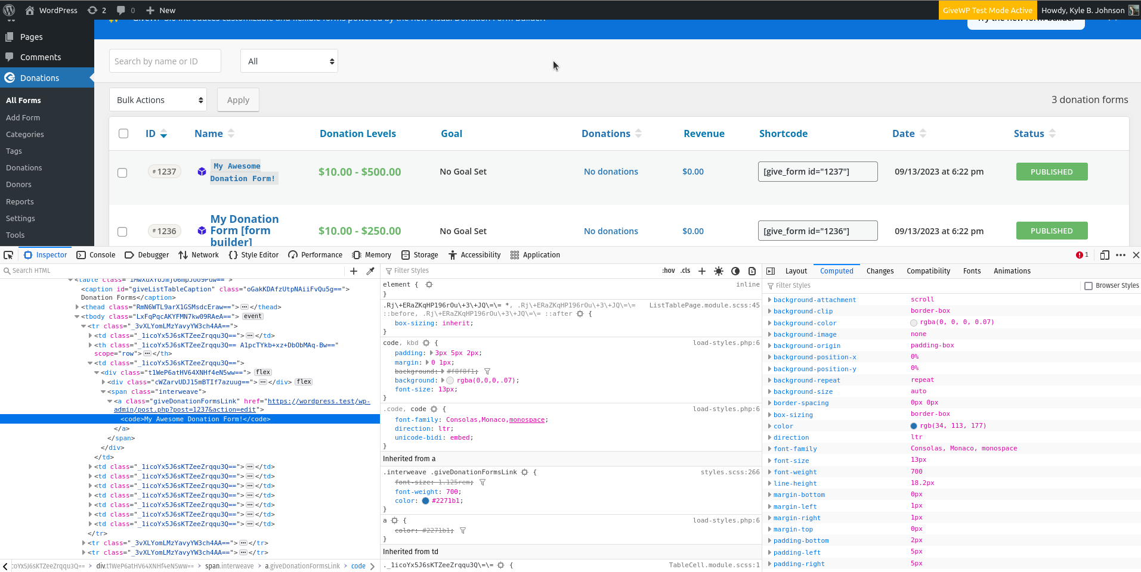This screenshot has height=572, width=1141.
Task: Open the comments bubble in admin bar
Action: (x=125, y=10)
